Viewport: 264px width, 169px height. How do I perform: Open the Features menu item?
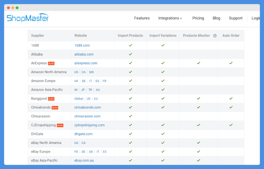(x=142, y=18)
